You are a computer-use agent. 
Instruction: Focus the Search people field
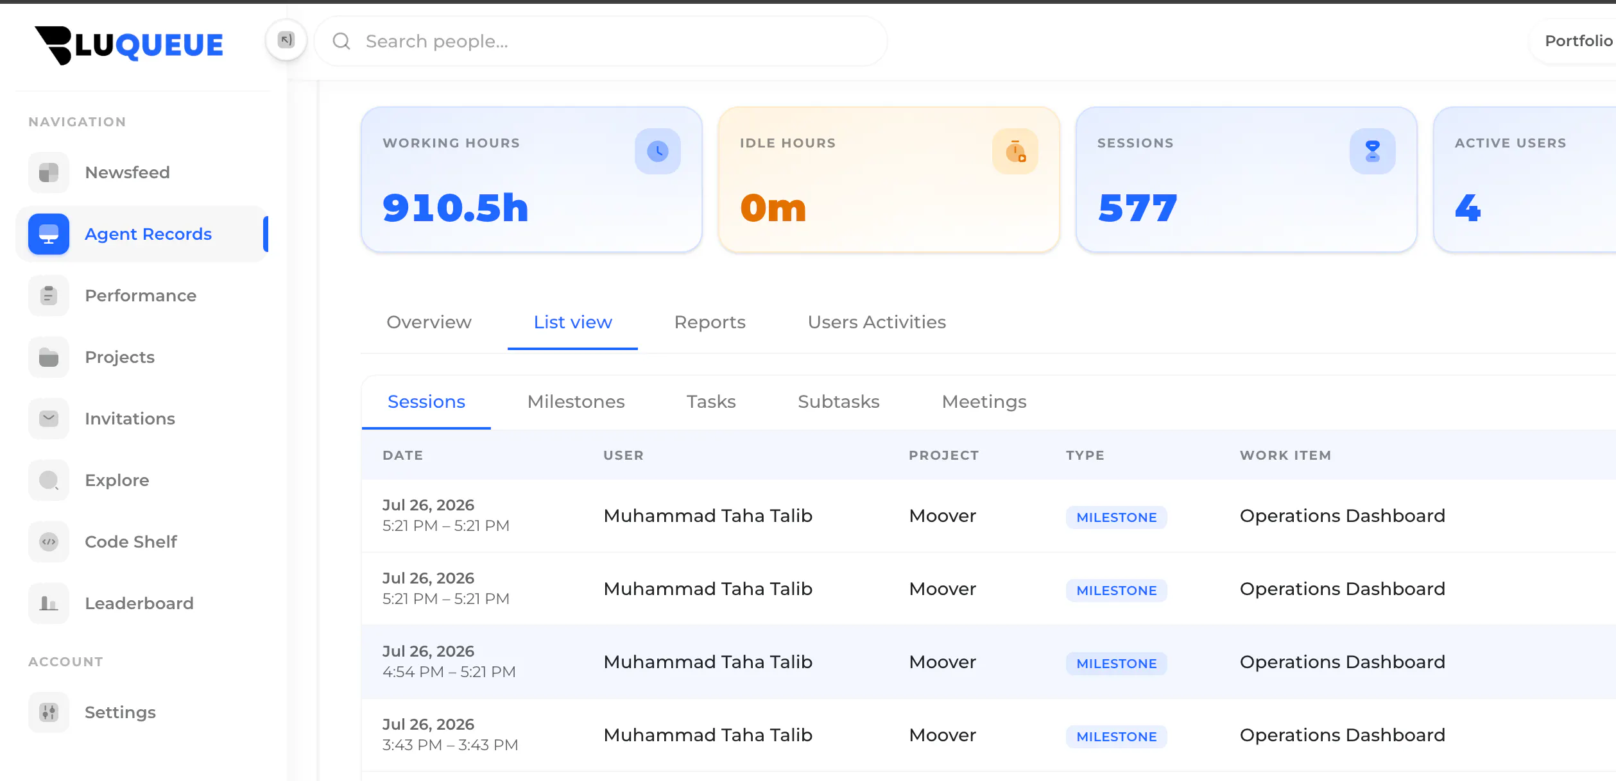pos(601,42)
